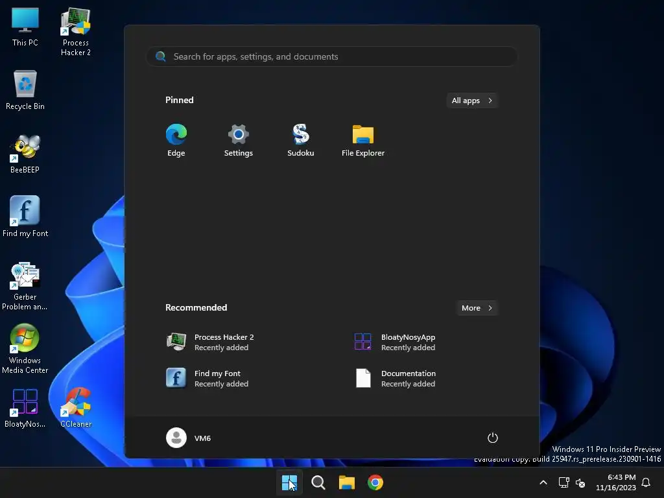Image resolution: width=664 pixels, height=498 pixels.
Task: Select BloatyNosyApp desktop shortcut
Action: coord(25,409)
